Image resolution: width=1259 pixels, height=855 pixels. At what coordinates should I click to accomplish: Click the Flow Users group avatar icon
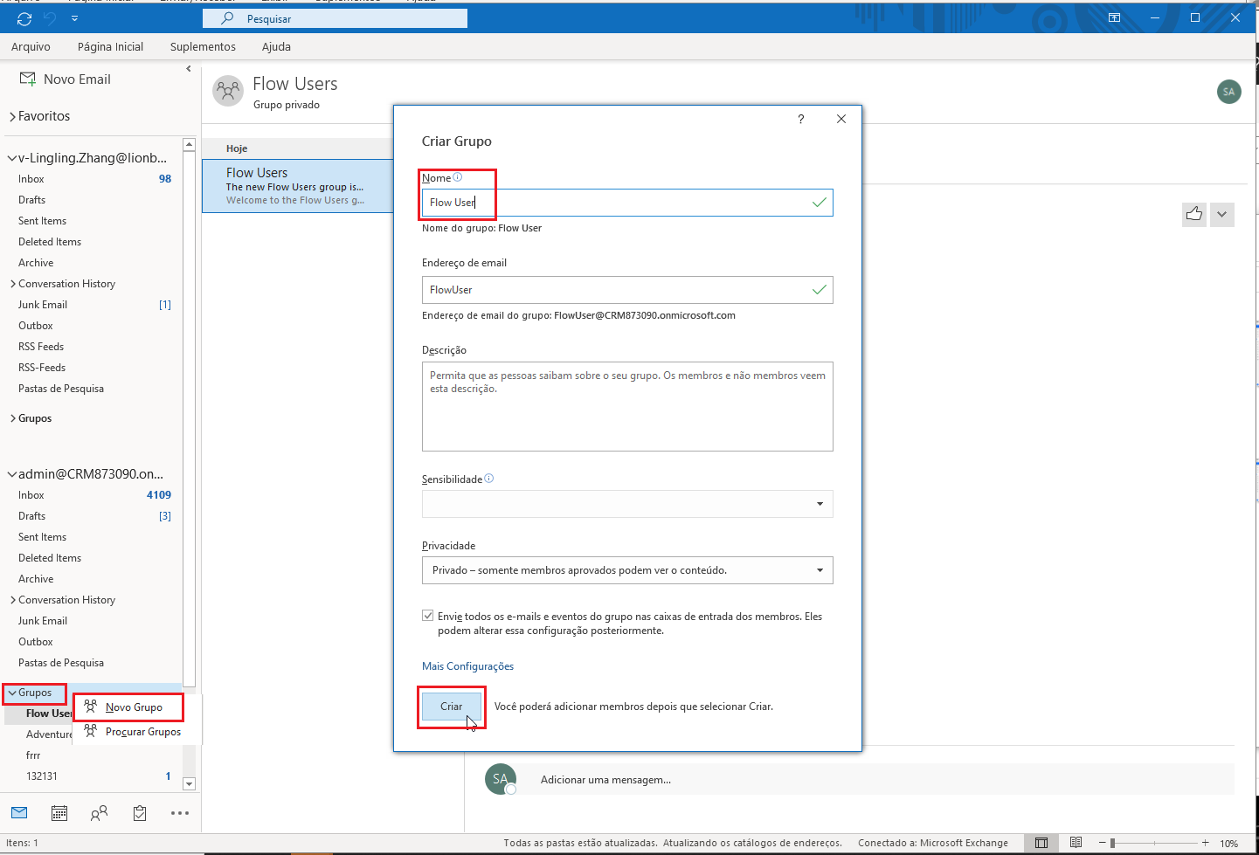[x=228, y=91]
